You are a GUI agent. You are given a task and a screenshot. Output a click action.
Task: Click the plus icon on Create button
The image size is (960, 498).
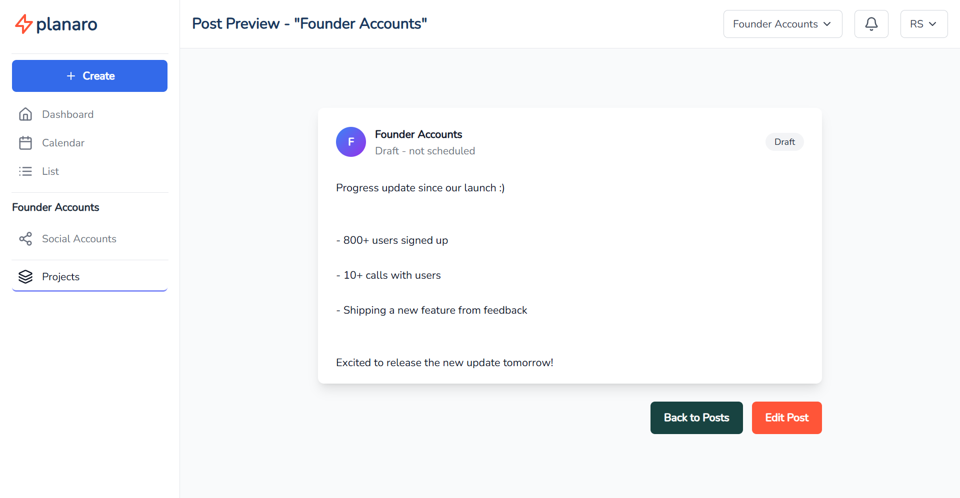point(70,75)
